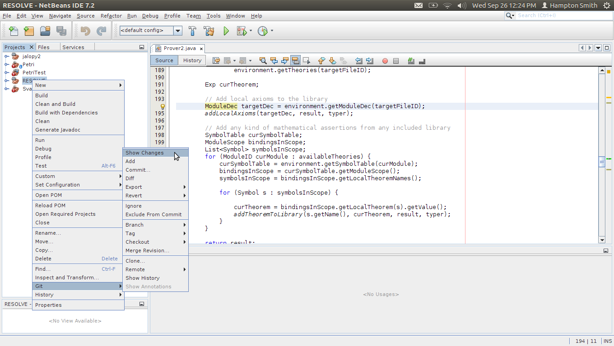This screenshot has height=346, width=614.
Task: Open Hampton Smith user menu
Action: point(569,5)
